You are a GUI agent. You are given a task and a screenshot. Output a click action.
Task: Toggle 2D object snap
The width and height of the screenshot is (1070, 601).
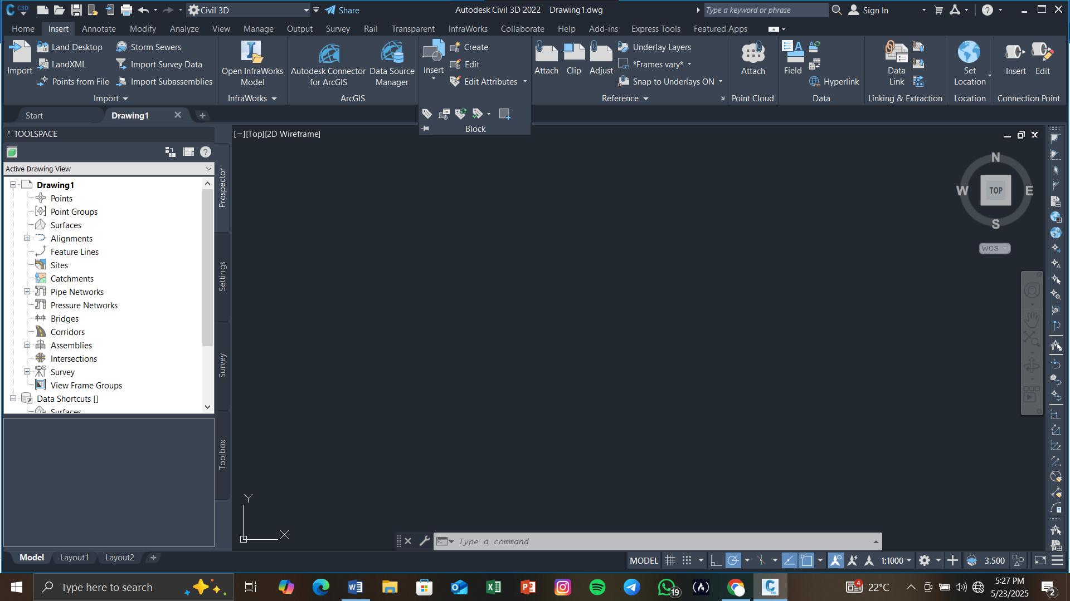point(806,560)
